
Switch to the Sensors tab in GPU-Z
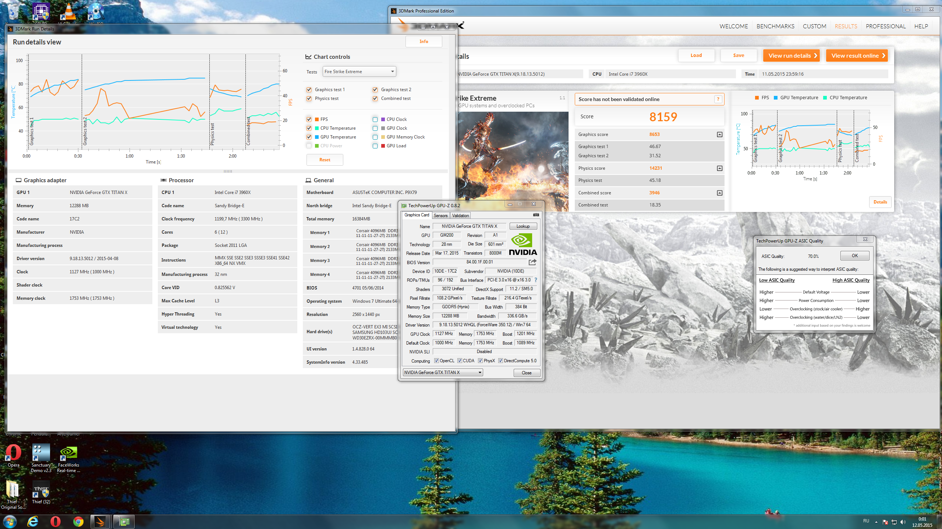[x=440, y=216]
